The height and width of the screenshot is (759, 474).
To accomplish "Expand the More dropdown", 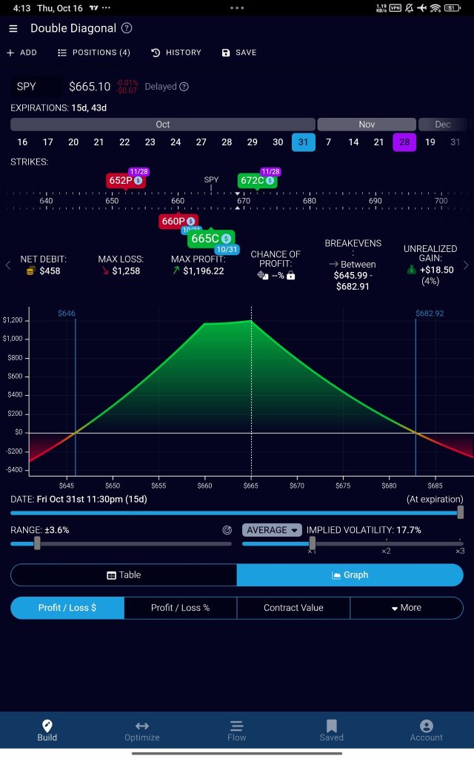I will 407,608.
